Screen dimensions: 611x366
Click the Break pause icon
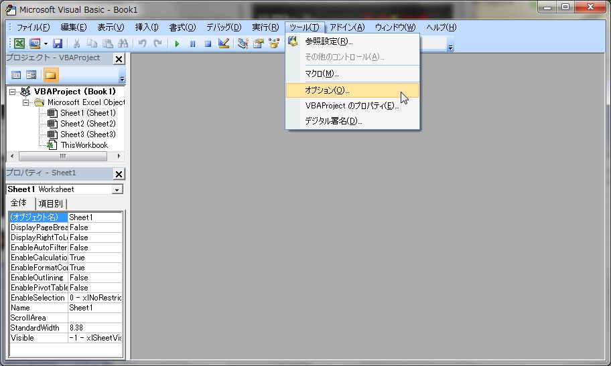[192, 43]
